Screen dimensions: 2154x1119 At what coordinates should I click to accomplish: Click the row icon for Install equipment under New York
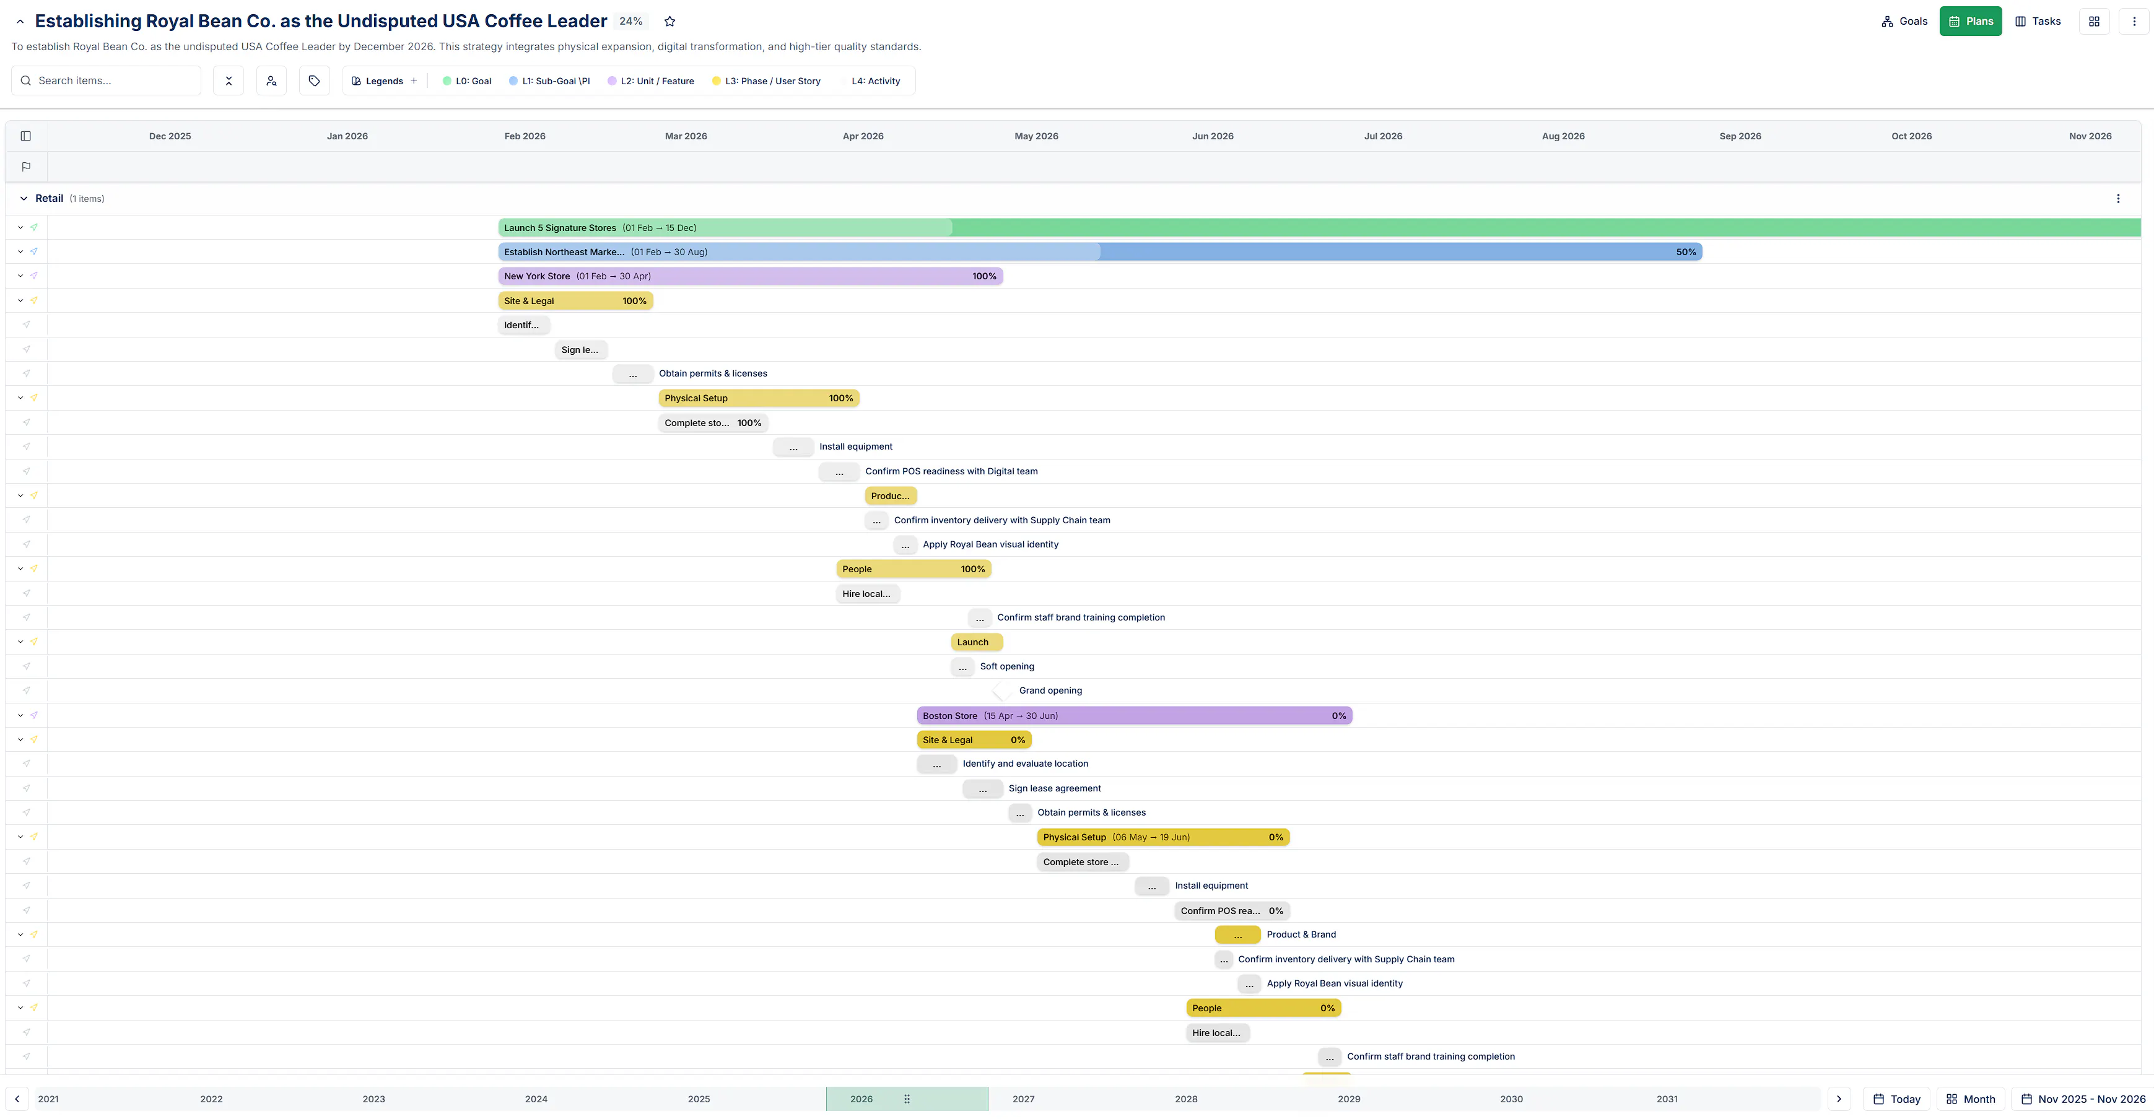pos(27,446)
